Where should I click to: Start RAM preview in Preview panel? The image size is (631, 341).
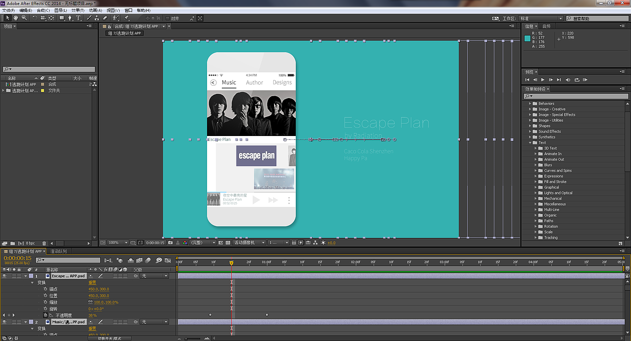pos(586,79)
